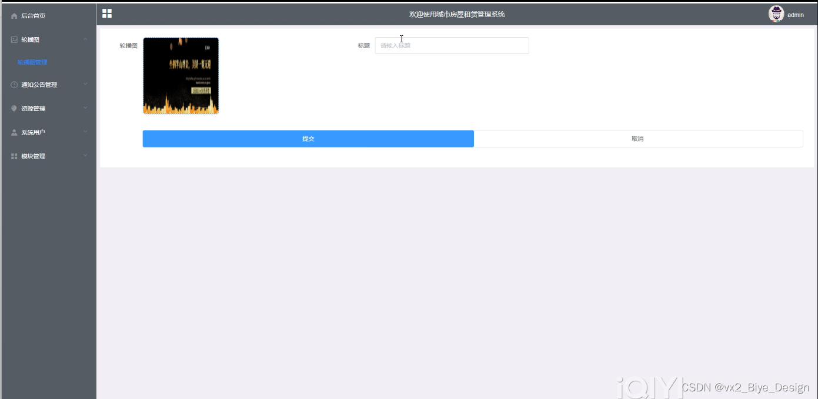Image resolution: width=818 pixels, height=399 pixels.
Task: Click the shield icon beside 资源管理
Action: (14, 109)
